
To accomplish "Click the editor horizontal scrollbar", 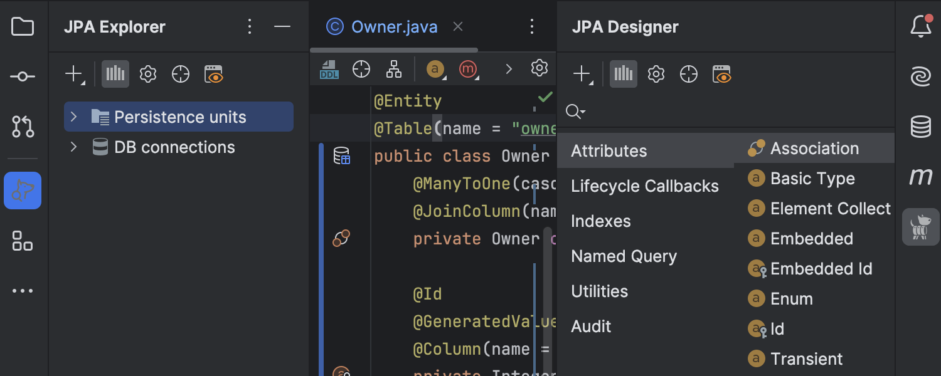I will coord(394,50).
